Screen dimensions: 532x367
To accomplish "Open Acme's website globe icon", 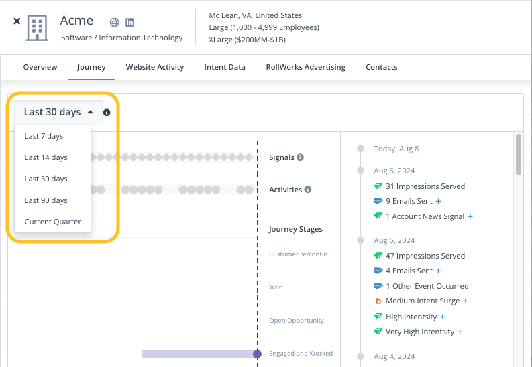I will pyautogui.click(x=114, y=22).
